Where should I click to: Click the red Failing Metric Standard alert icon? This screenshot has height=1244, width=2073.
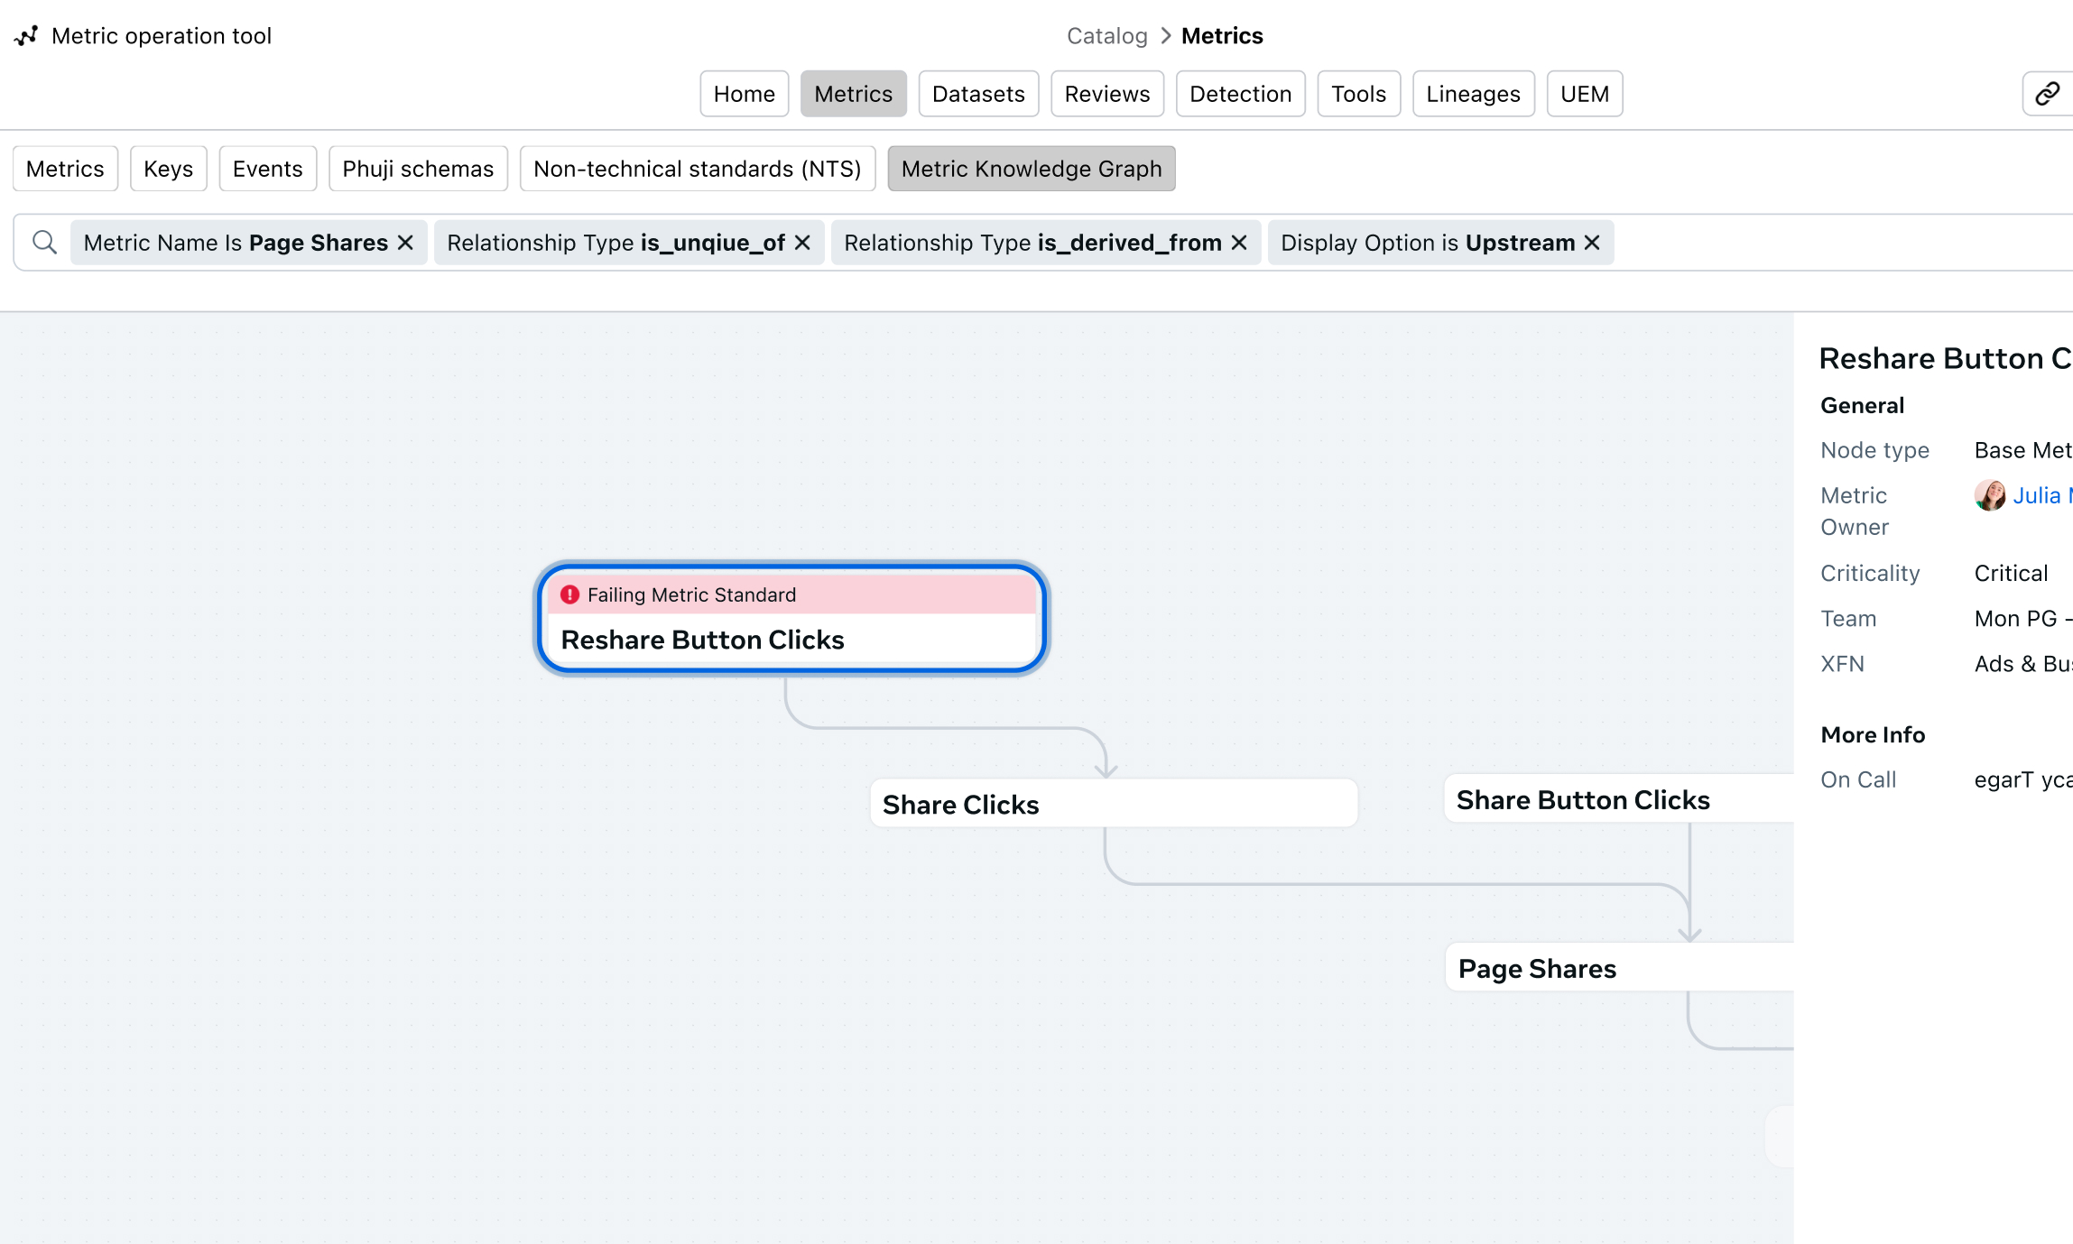(569, 594)
